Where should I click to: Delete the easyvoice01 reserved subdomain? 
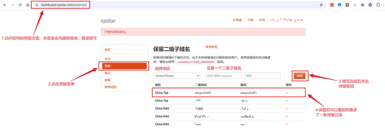click(x=287, y=93)
